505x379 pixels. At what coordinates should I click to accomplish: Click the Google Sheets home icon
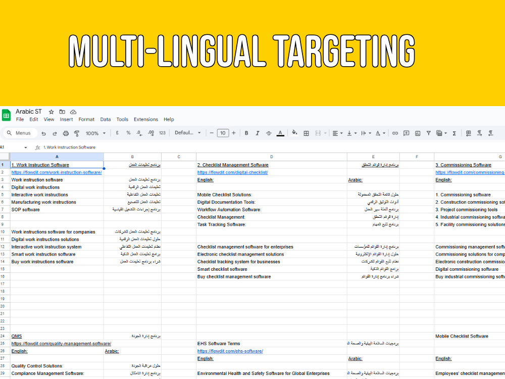point(6,115)
